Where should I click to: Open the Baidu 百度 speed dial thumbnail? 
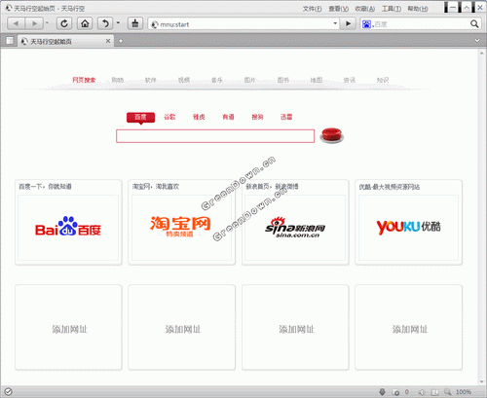pyautogui.click(x=68, y=228)
